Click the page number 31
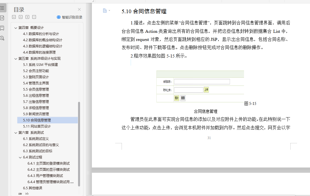The width and height of the screenshot is (310, 196). (209, 138)
